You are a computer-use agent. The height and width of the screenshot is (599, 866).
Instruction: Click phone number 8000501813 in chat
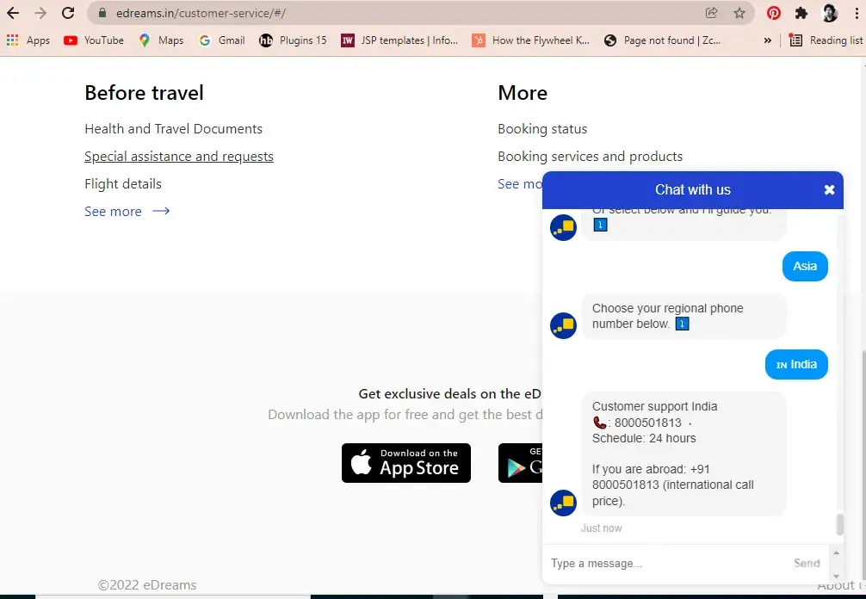coord(648,423)
